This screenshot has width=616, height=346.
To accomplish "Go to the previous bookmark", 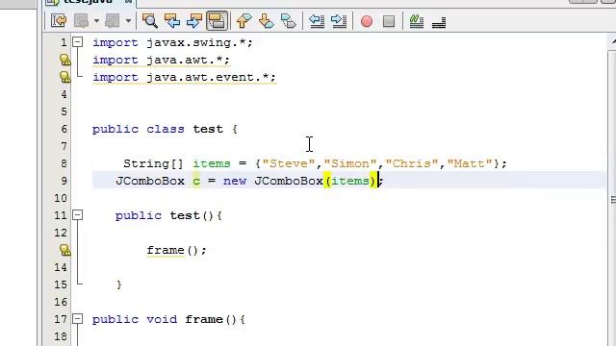I will click(x=244, y=21).
